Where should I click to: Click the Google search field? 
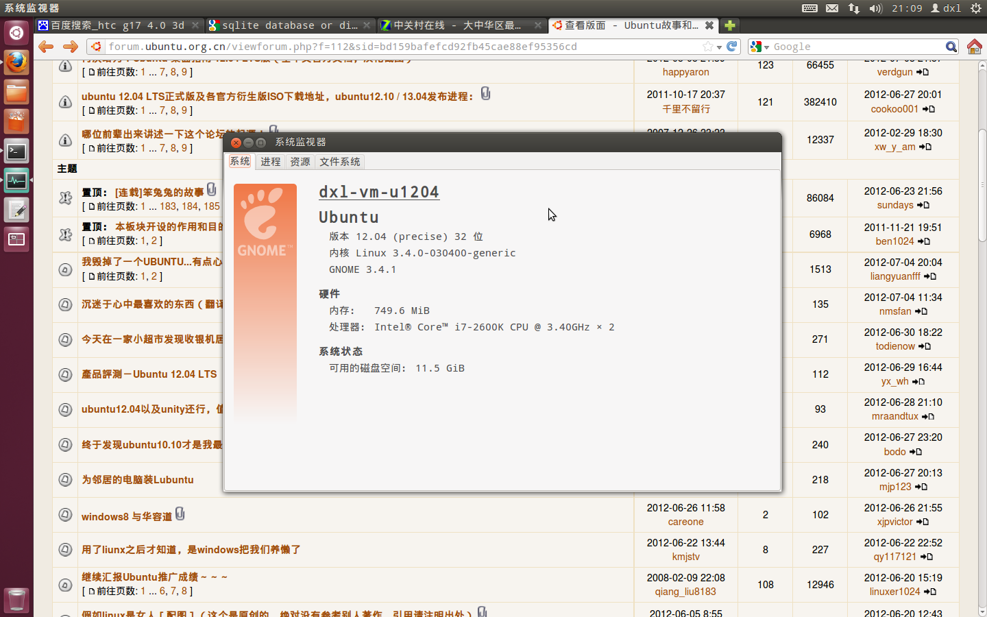pos(857,47)
